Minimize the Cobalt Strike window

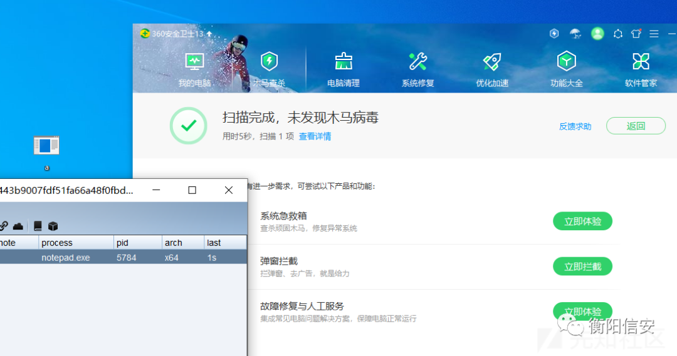[x=156, y=190]
